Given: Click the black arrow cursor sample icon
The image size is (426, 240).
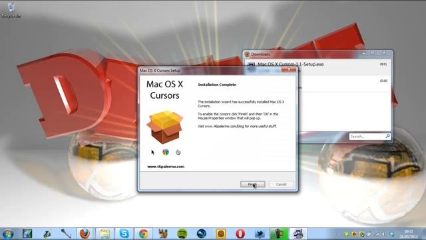Looking at the screenshot, I should (x=152, y=152).
